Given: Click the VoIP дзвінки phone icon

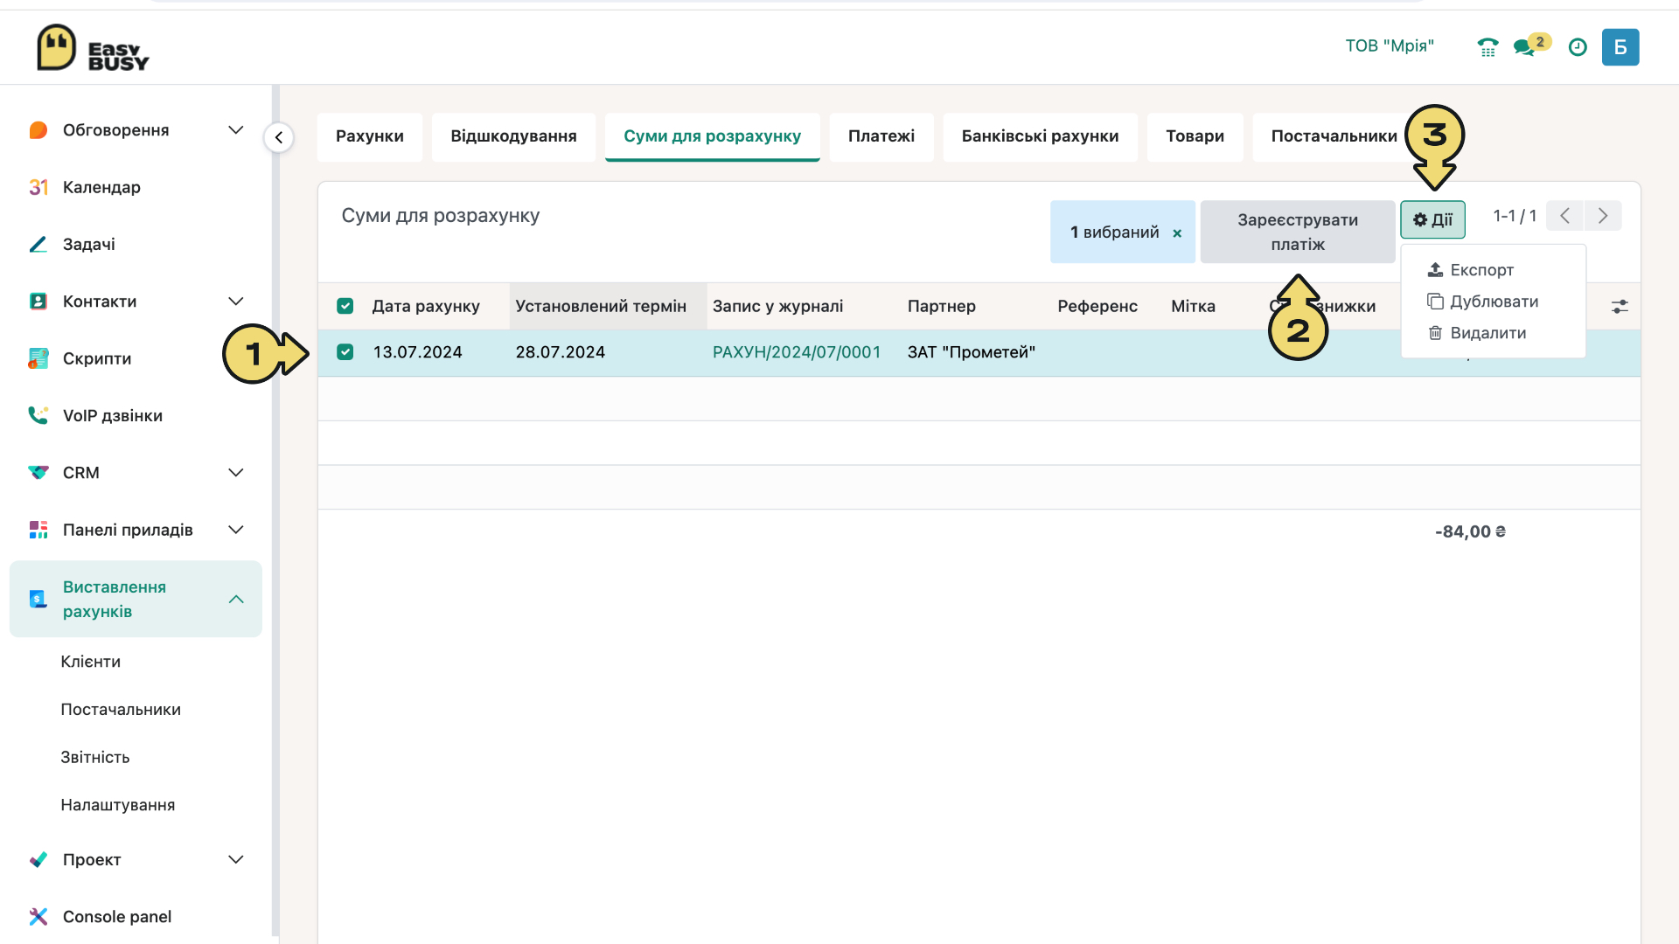Looking at the screenshot, I should click(x=38, y=415).
